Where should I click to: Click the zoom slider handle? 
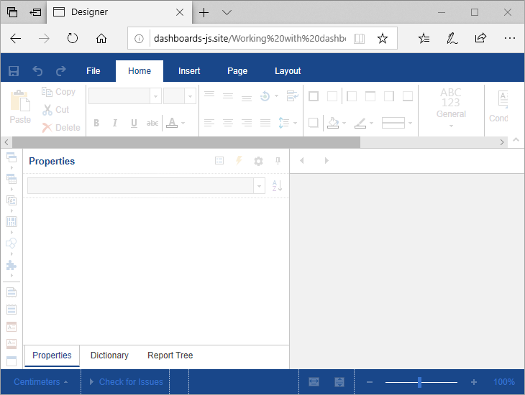tap(419, 382)
